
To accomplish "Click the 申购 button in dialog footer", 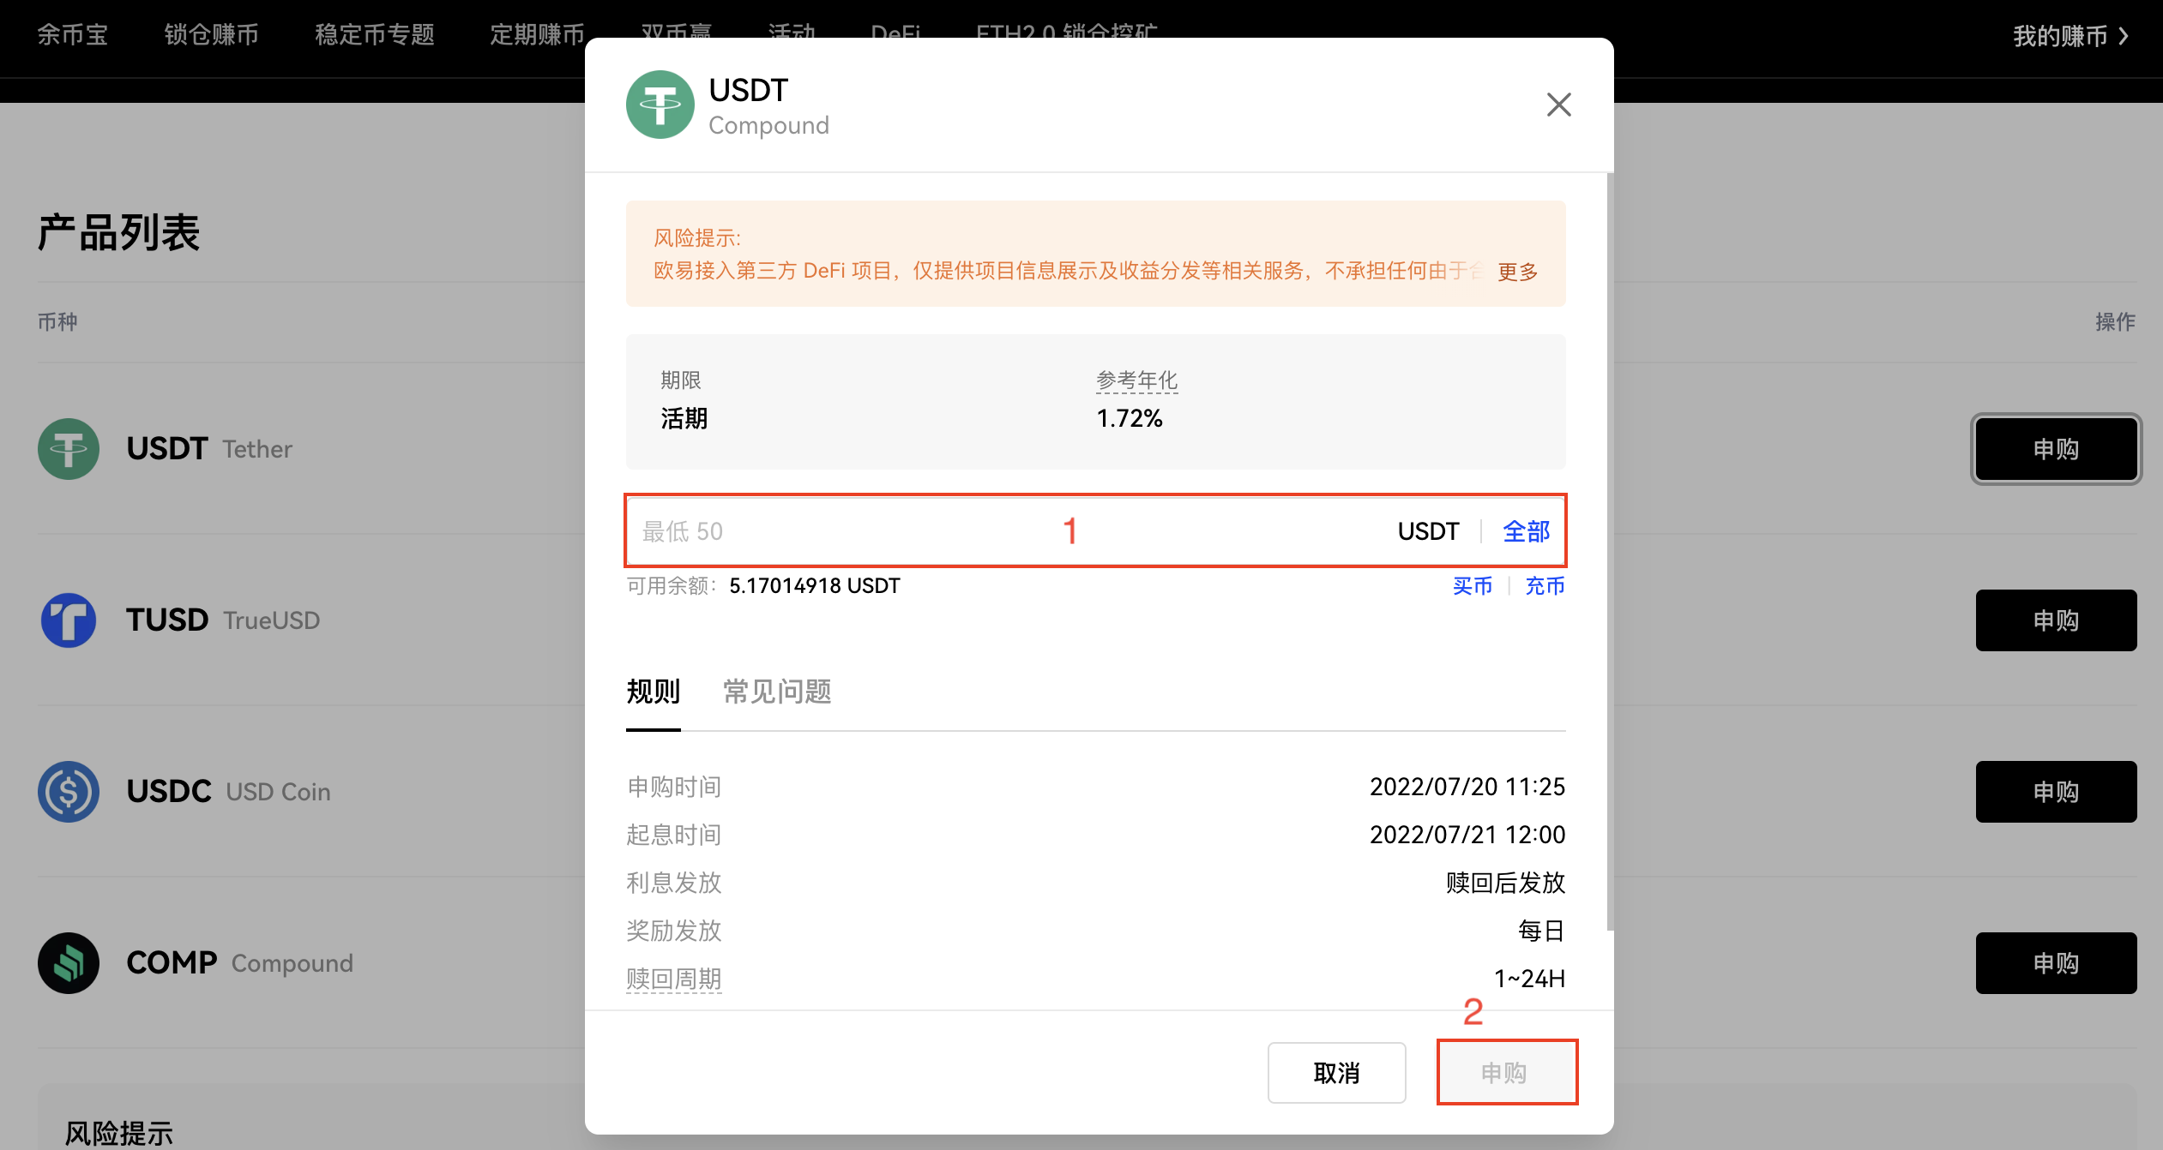I will [x=1507, y=1072].
